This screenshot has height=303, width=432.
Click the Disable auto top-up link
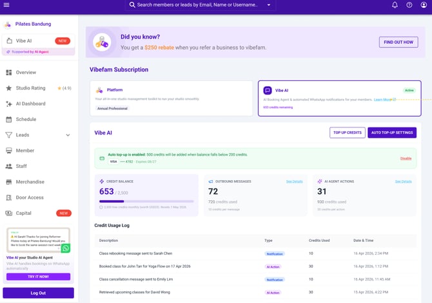click(x=406, y=158)
